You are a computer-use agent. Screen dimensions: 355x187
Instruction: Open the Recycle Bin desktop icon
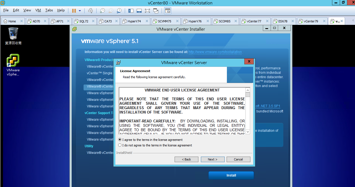[x=13, y=36]
